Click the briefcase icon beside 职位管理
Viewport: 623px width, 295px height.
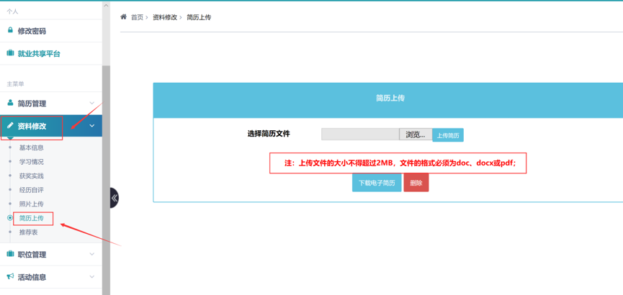tap(10, 254)
